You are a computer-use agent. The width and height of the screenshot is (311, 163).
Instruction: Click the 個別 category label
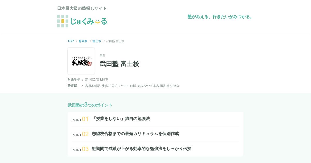[x=102, y=55]
